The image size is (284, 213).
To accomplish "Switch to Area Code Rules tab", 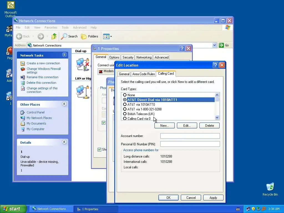I will click(x=144, y=74).
